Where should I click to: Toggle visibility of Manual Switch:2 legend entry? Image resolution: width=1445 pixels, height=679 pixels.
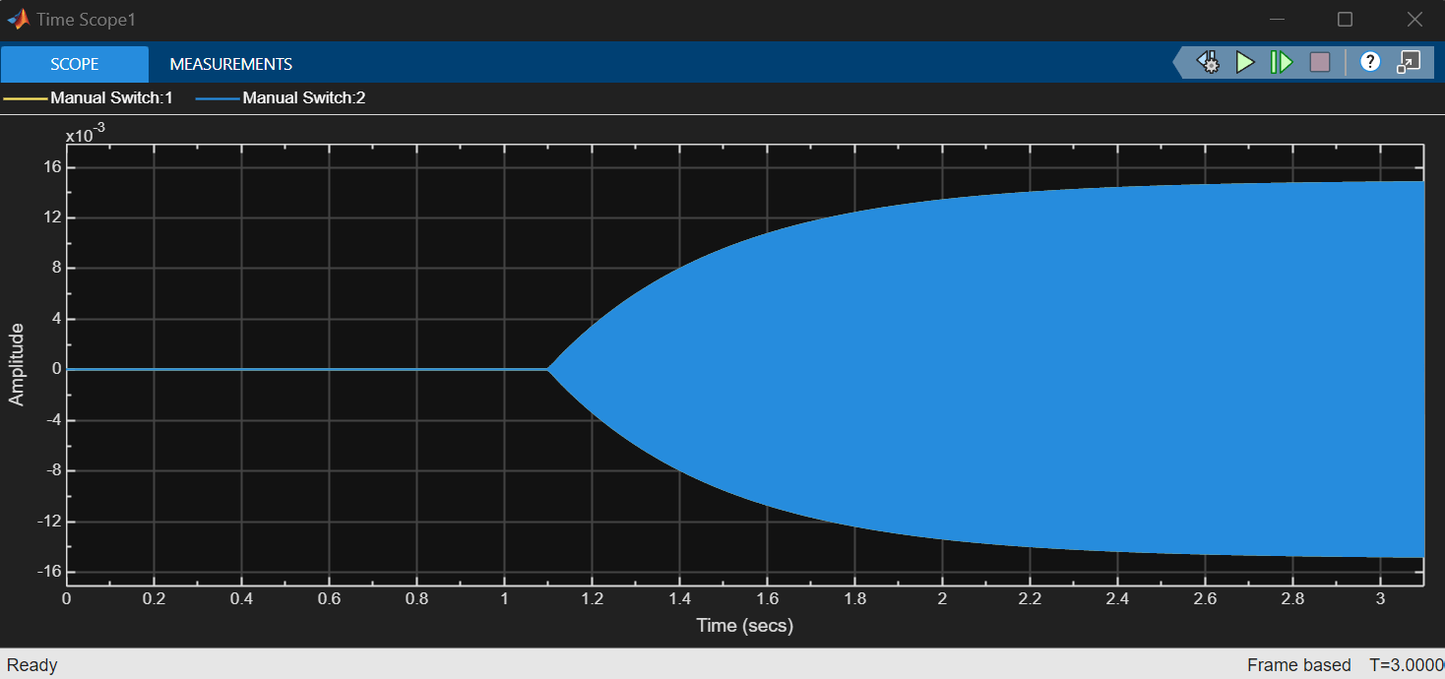(x=303, y=98)
